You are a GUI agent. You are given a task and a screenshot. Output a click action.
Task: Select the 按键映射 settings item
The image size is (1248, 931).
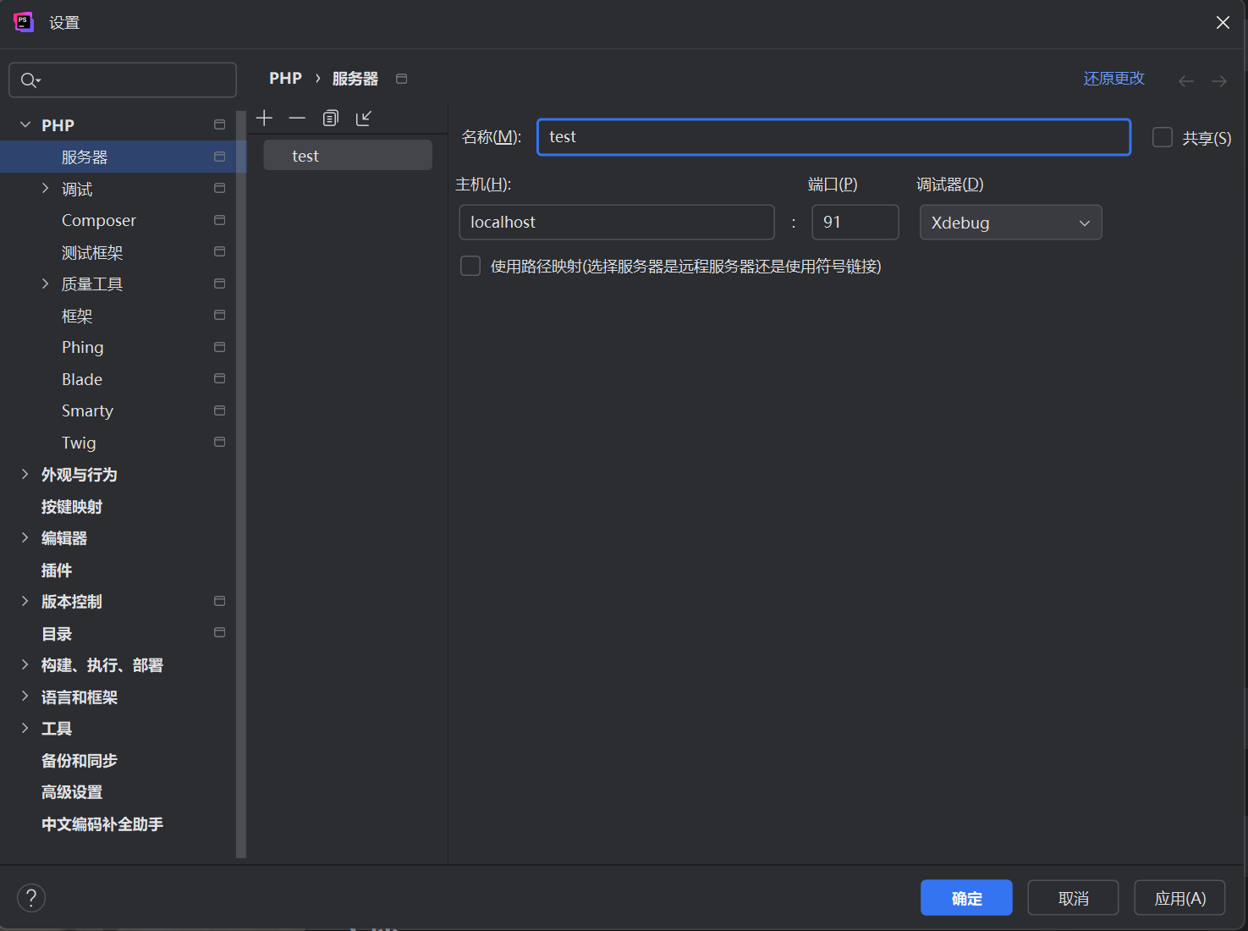pos(72,507)
